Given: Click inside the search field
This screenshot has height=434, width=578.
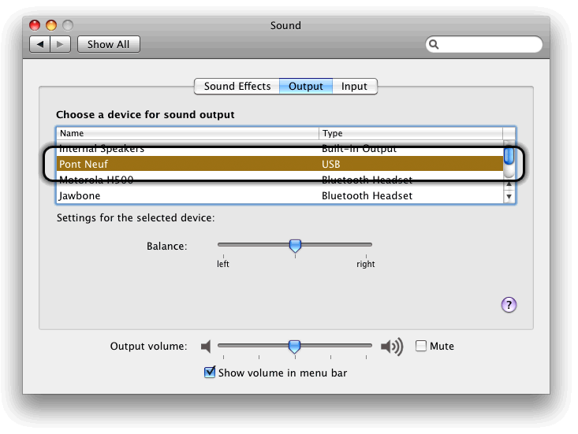Looking at the screenshot, I should pyautogui.click(x=489, y=45).
